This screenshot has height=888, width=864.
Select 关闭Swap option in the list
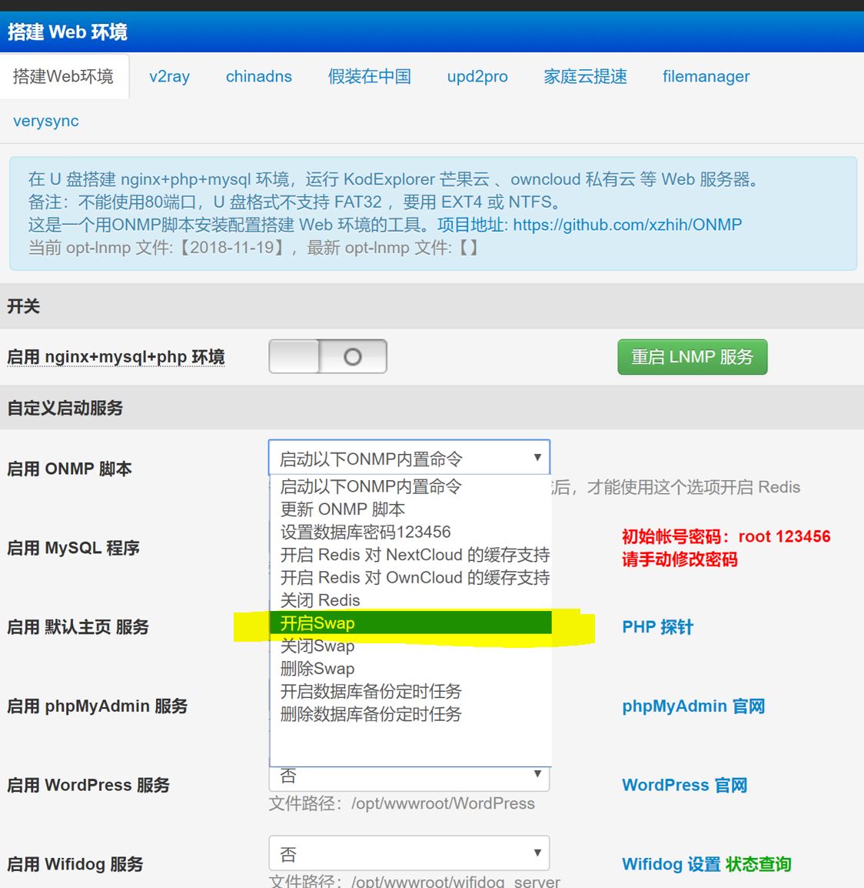pos(317,646)
